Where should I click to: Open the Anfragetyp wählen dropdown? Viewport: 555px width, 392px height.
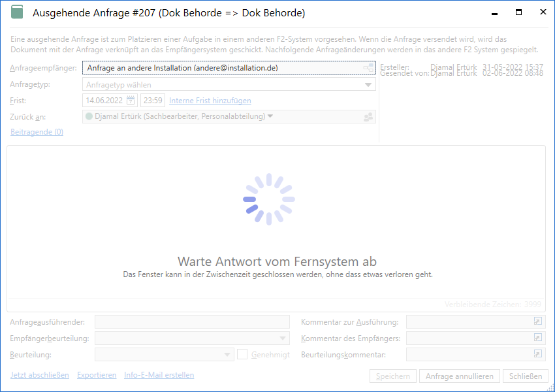click(x=230, y=84)
